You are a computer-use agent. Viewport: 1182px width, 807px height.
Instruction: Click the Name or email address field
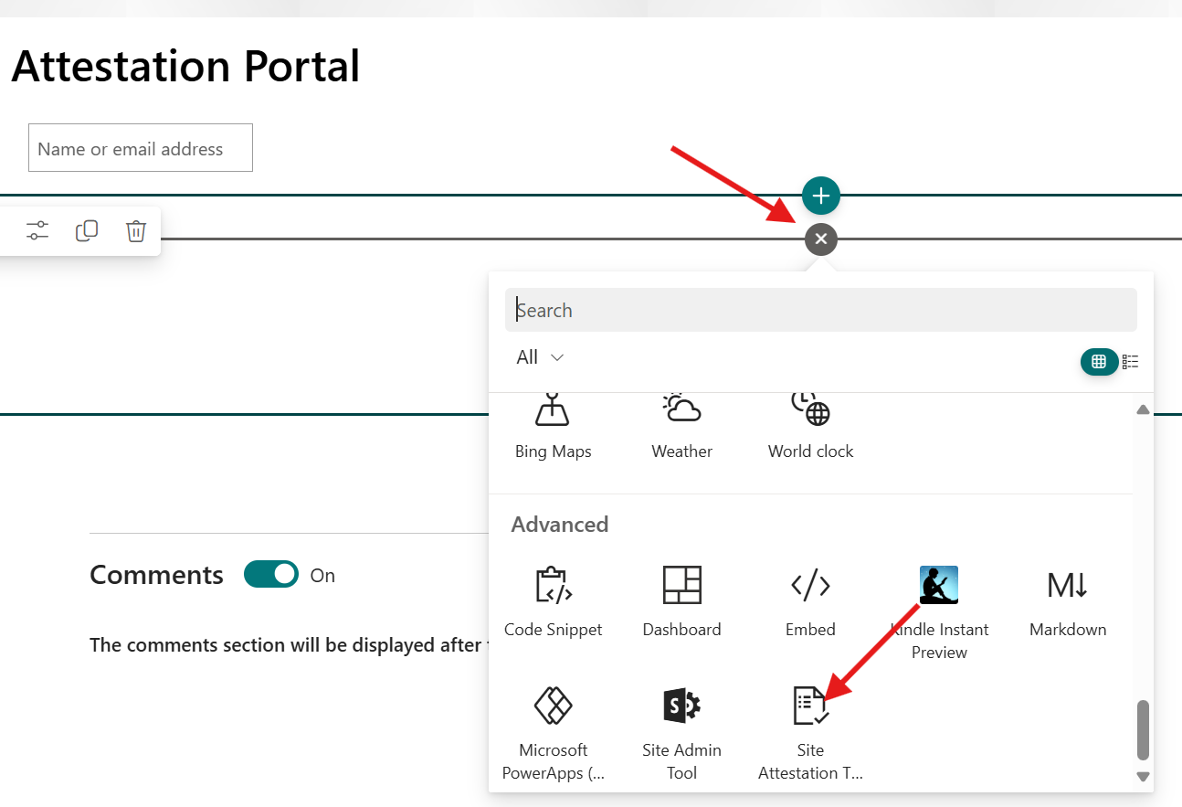pyautogui.click(x=141, y=148)
